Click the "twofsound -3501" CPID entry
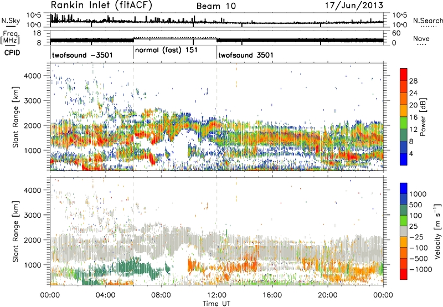This screenshot has width=443, height=307. tap(82, 55)
